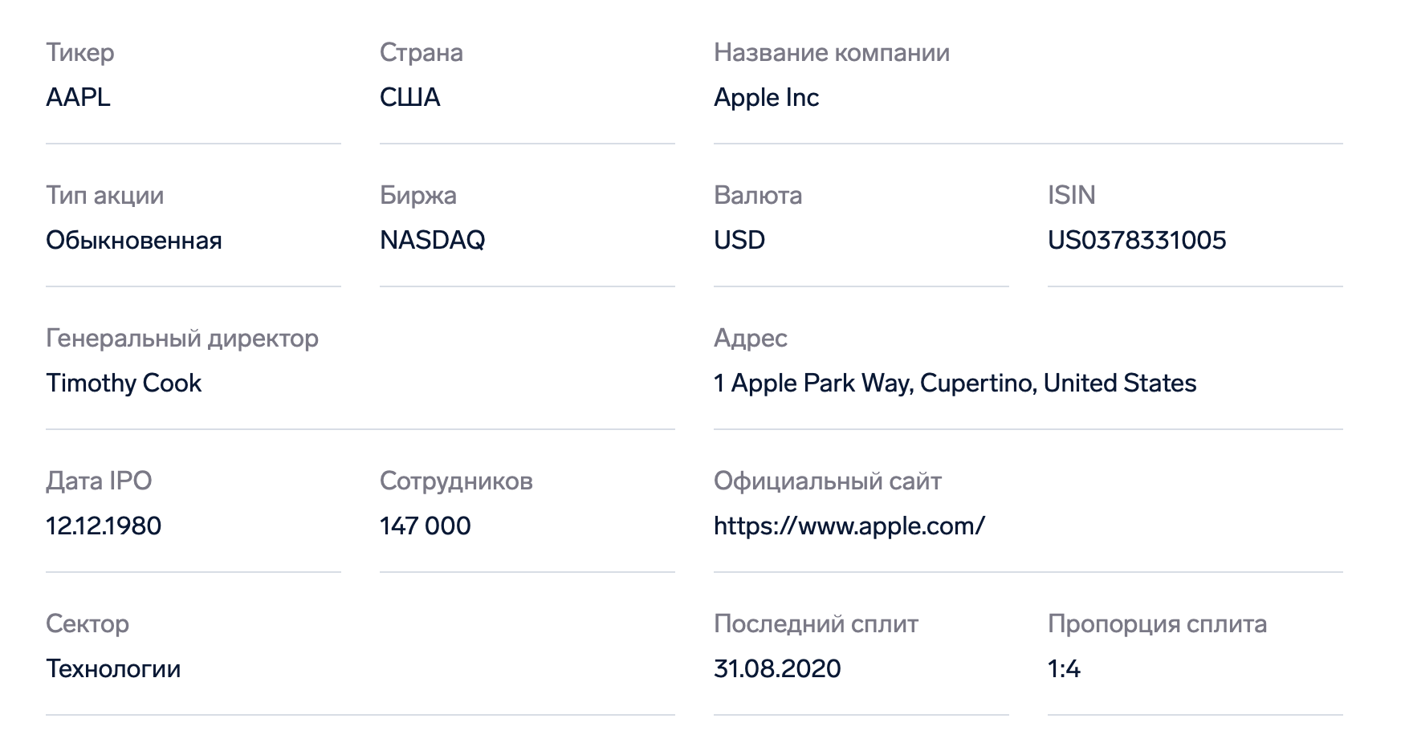1405x751 pixels.
Task: Click the Генеральный директор label
Action: tap(182, 338)
